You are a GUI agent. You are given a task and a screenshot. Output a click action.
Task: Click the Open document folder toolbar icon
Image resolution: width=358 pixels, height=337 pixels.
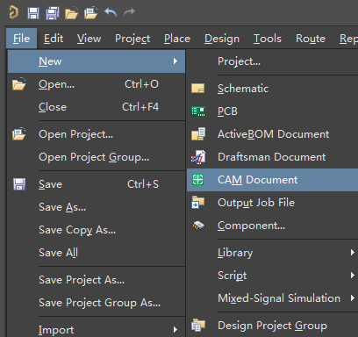[72, 13]
